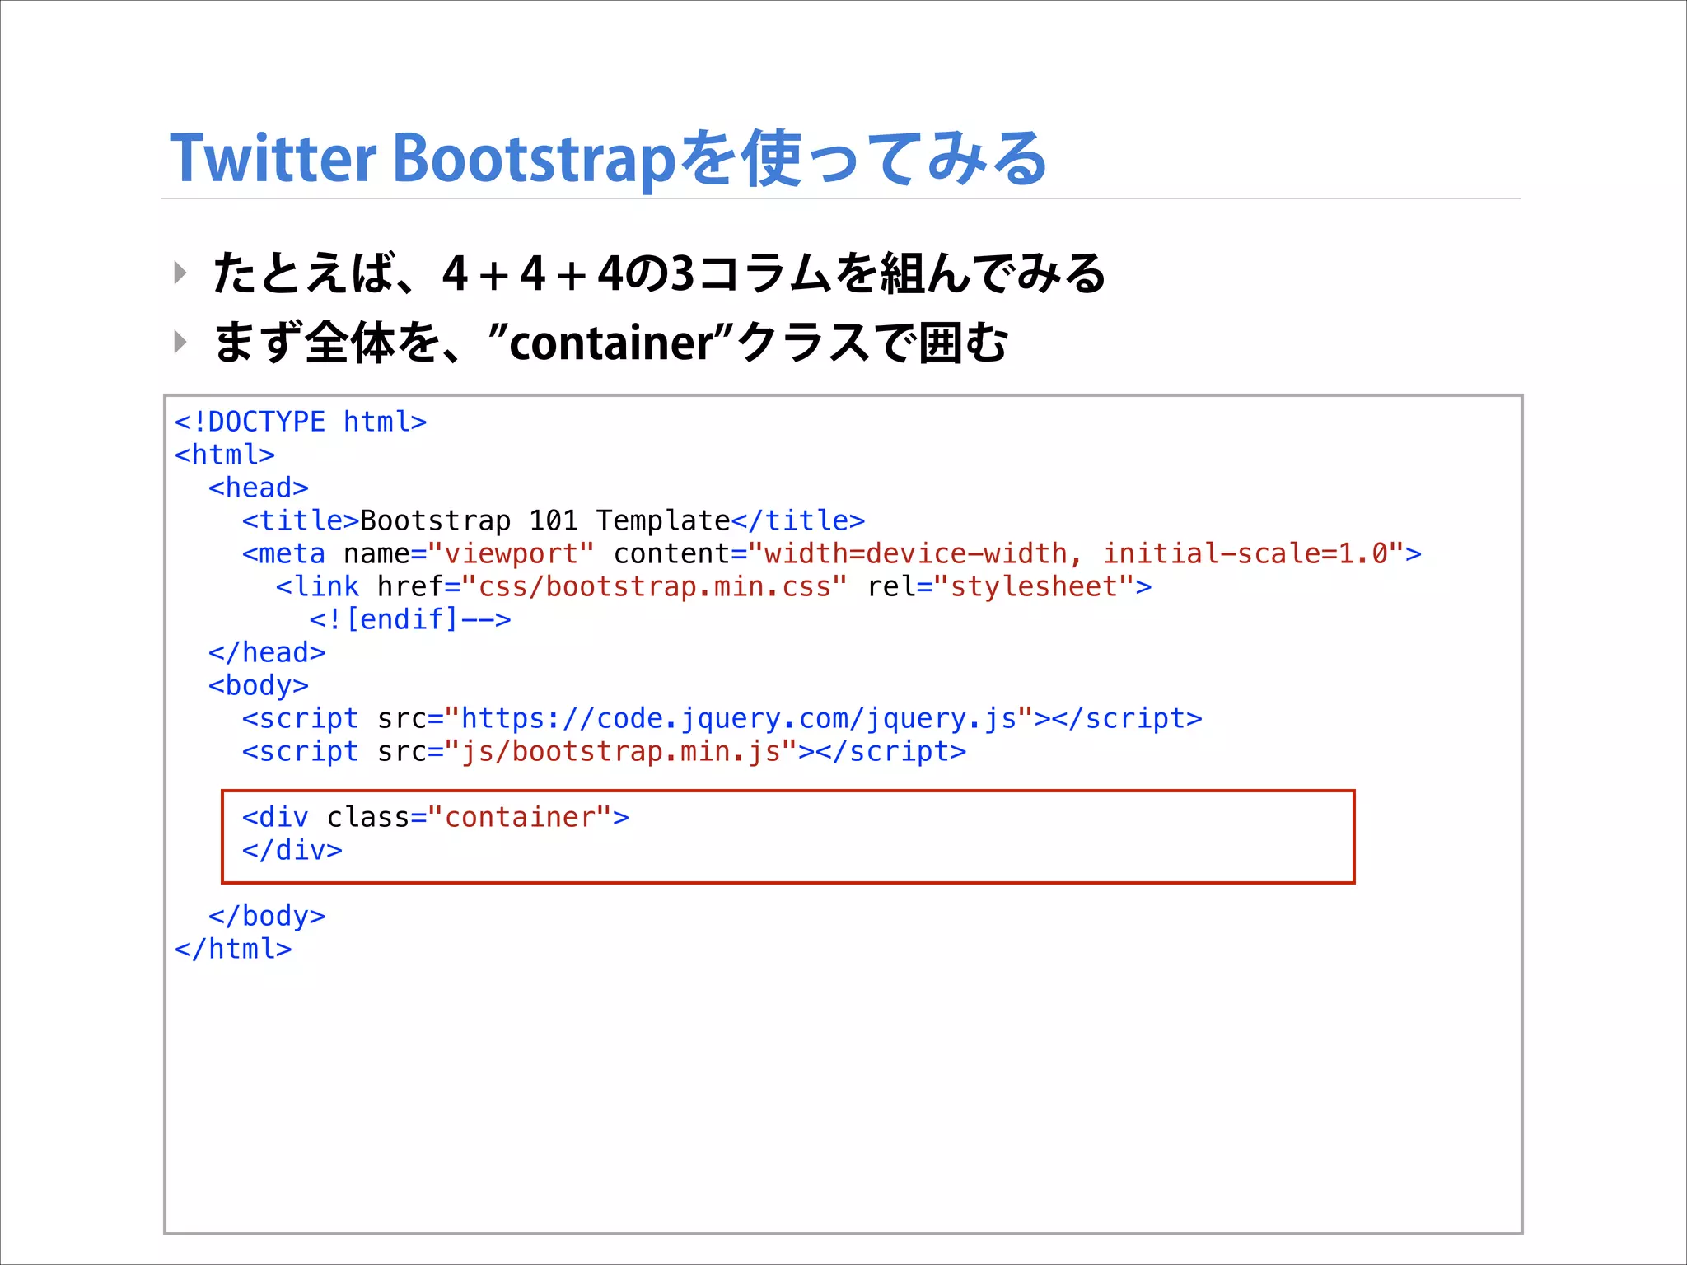Click the triangle bullet before 'たとえば'
The height and width of the screenshot is (1265, 1687).
tap(180, 273)
